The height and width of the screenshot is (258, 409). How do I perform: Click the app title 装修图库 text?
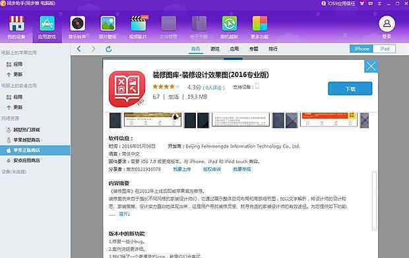tap(210, 75)
